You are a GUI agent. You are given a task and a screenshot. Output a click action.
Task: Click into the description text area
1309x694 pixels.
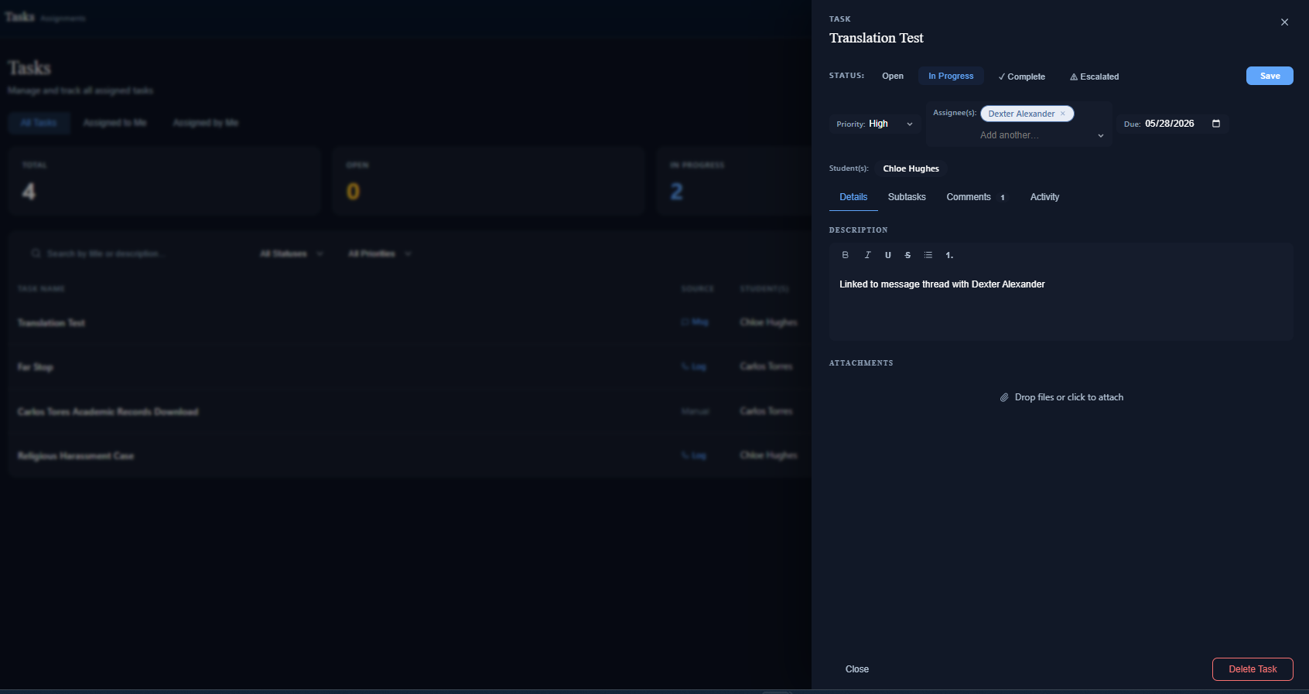[x=1061, y=305]
